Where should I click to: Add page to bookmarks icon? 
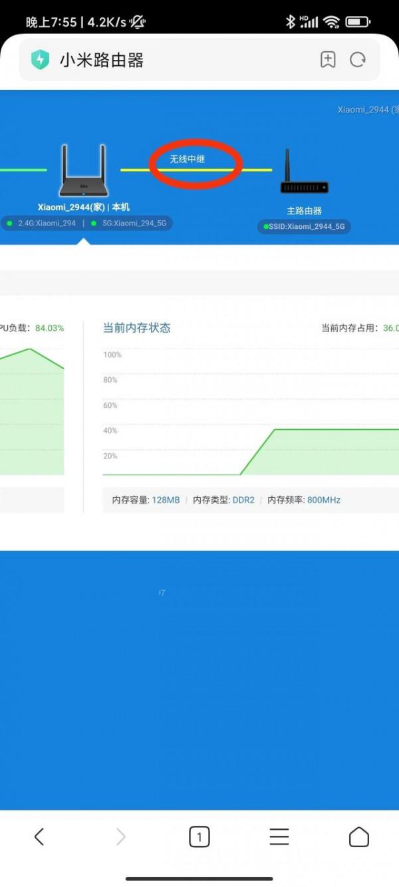[328, 60]
